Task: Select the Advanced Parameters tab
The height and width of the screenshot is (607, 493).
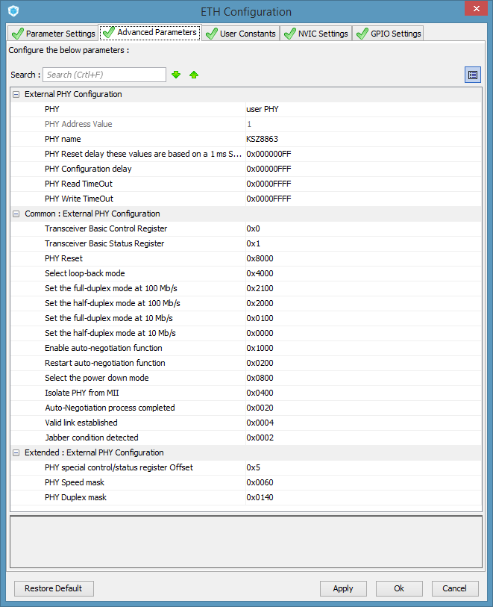Action: [x=150, y=33]
